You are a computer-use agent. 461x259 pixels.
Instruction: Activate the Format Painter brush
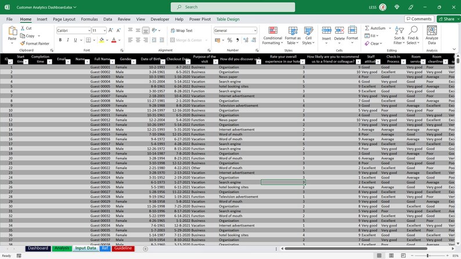pos(23,43)
